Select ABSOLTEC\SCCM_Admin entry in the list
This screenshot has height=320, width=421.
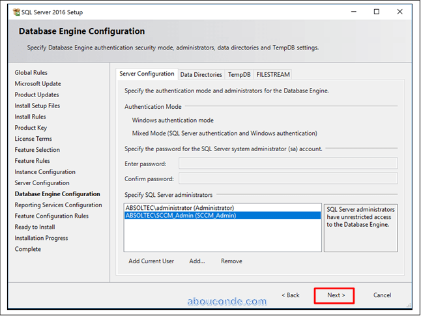tap(181, 215)
